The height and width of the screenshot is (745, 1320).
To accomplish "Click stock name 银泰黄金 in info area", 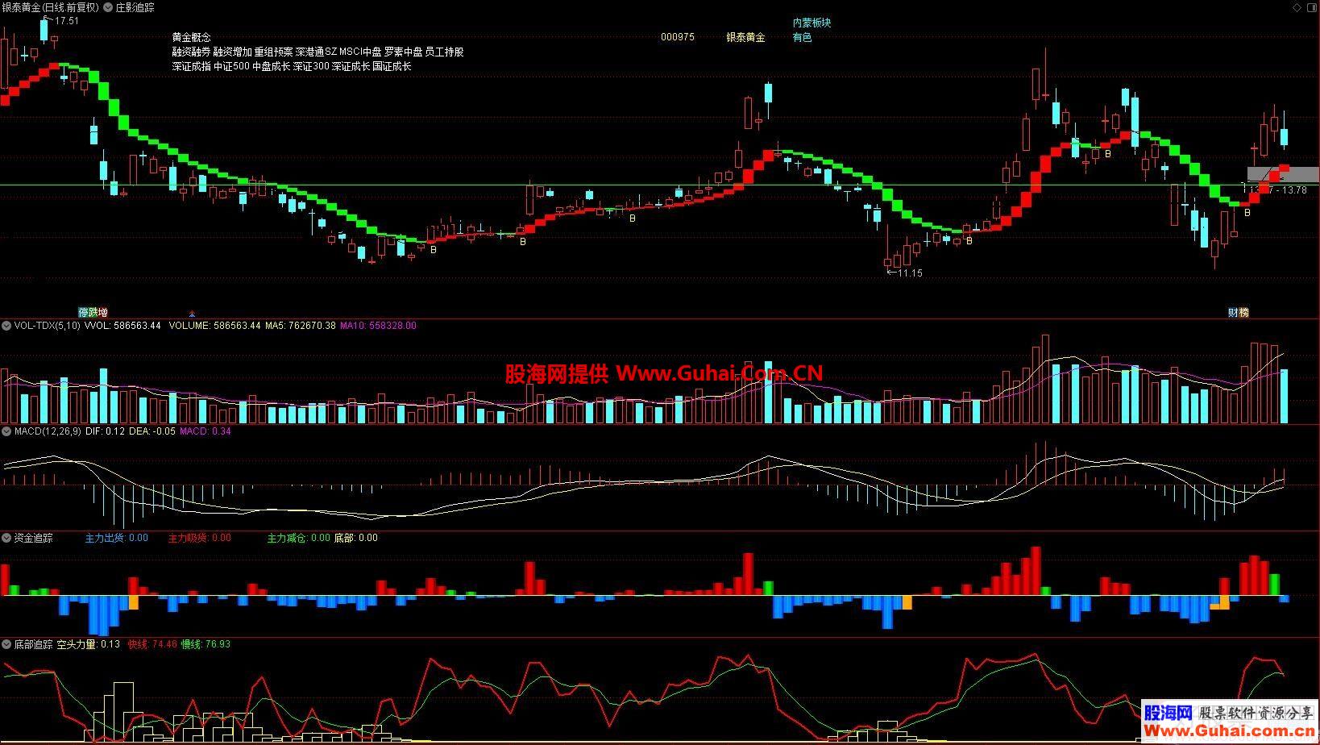I will 745,37.
